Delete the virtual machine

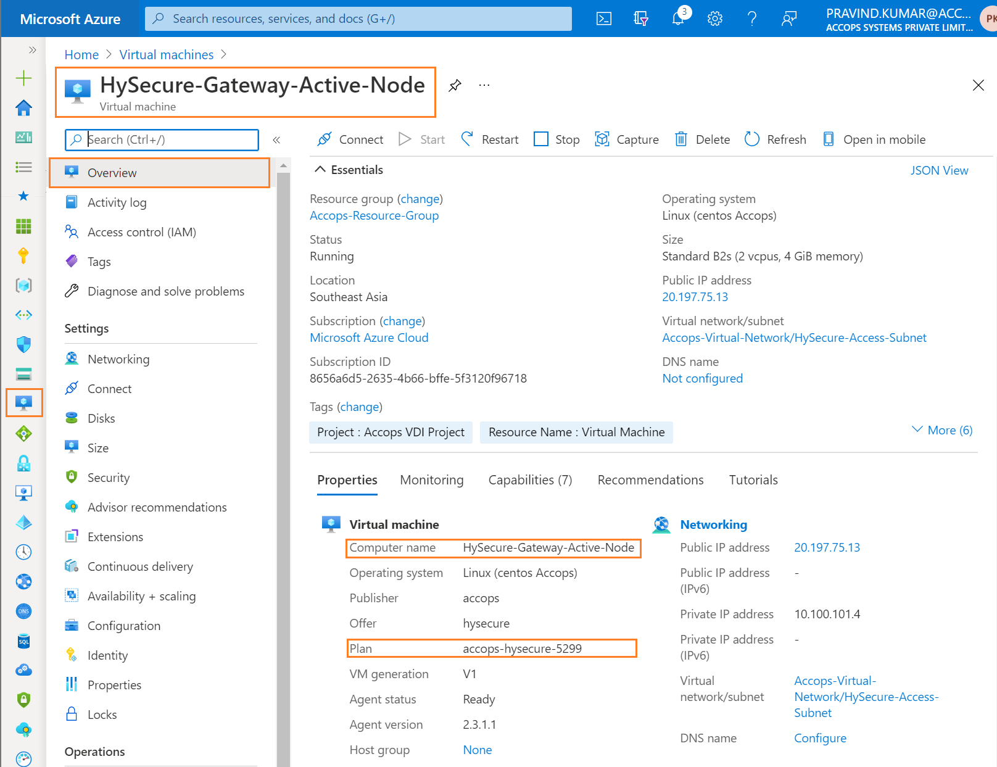[702, 139]
